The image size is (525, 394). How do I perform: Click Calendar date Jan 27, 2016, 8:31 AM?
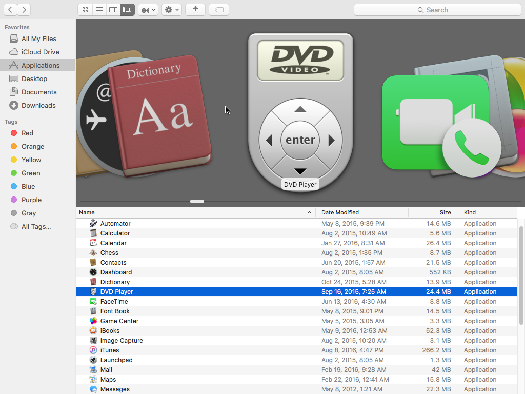353,243
